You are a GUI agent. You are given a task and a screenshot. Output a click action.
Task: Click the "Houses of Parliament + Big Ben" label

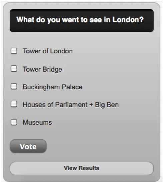71,105
